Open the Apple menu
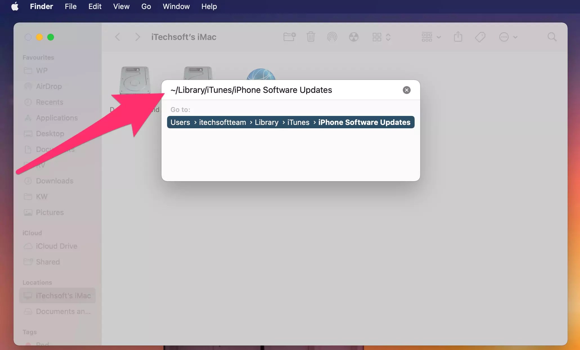Viewport: 580px width, 350px height. tap(15, 6)
